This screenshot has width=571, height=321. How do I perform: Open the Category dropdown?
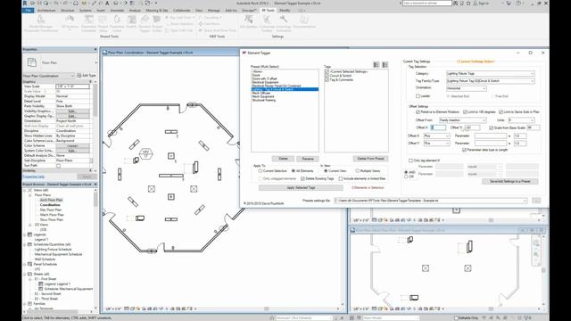pyautogui.click(x=490, y=73)
